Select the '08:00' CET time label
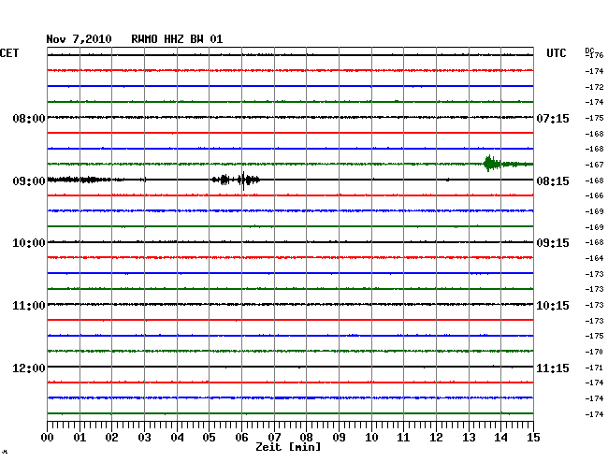This screenshot has height=462, width=608. tap(29, 118)
